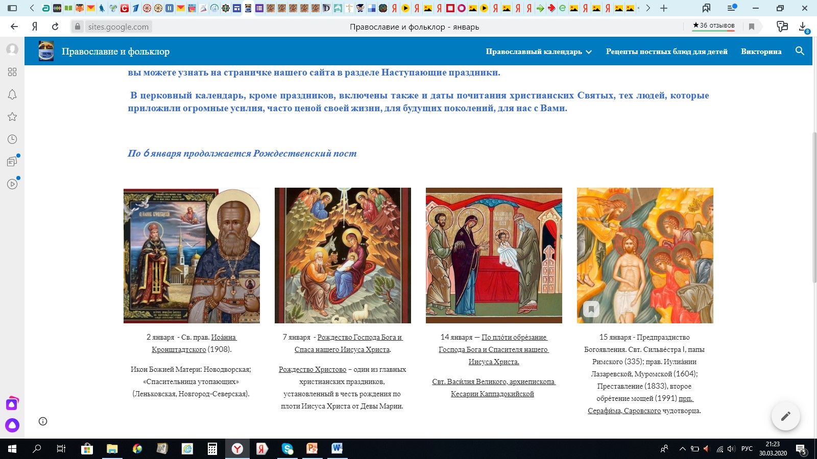Reload the current page
The width and height of the screenshot is (817, 459).
(55, 27)
